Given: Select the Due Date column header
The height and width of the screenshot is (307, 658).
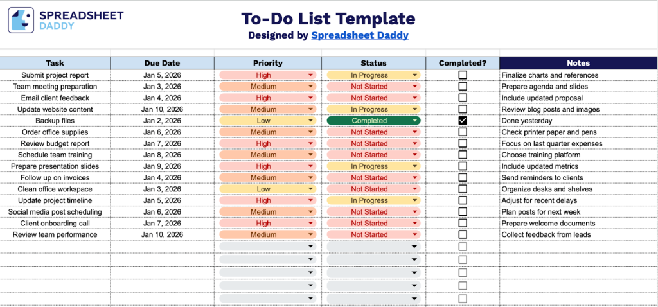Looking at the screenshot, I should tap(162, 63).
